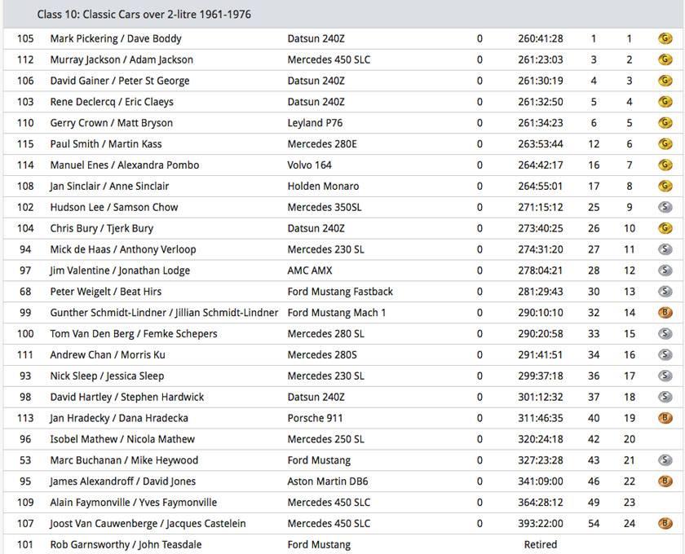Viewport: 685px width, 554px height.
Task: Click the gold medal in Murray Jackson's row
Action: pos(665,59)
